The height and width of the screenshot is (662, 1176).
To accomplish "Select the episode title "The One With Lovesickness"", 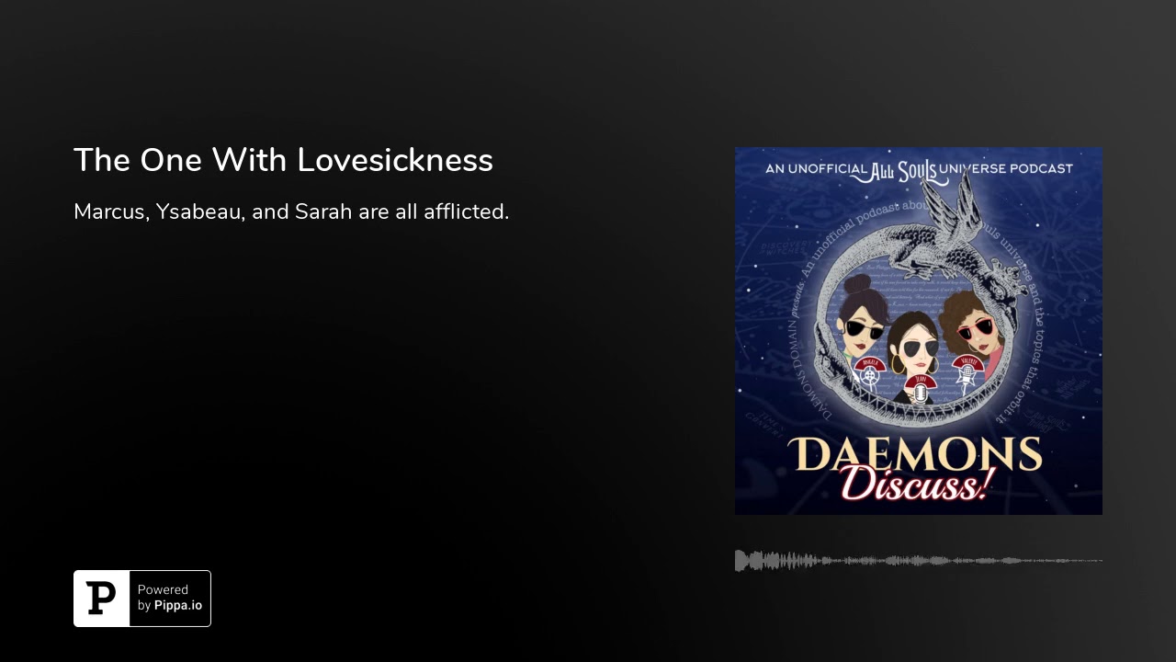I will [283, 160].
